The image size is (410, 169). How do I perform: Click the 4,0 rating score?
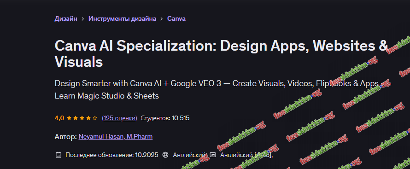[x=59, y=118]
